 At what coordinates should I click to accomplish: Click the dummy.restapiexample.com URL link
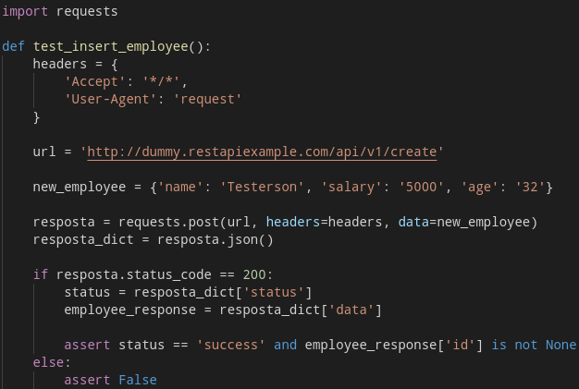click(262, 152)
